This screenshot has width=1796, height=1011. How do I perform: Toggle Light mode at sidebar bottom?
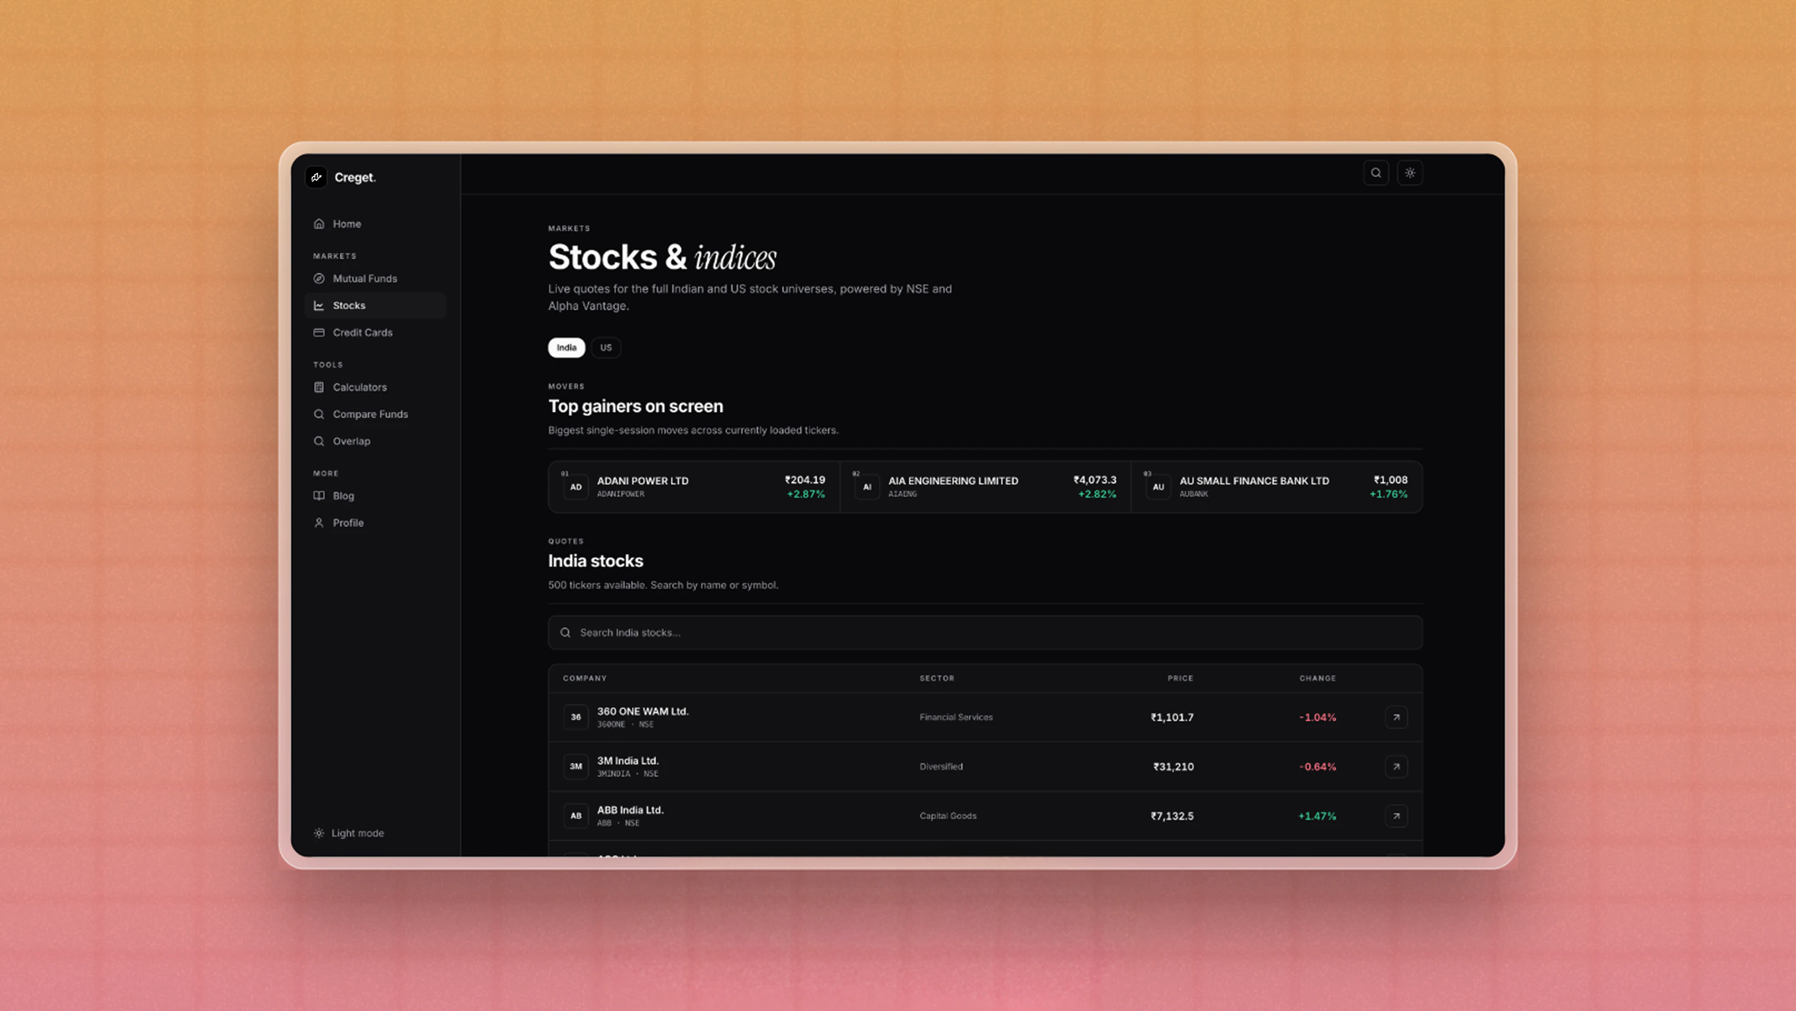coord(348,833)
